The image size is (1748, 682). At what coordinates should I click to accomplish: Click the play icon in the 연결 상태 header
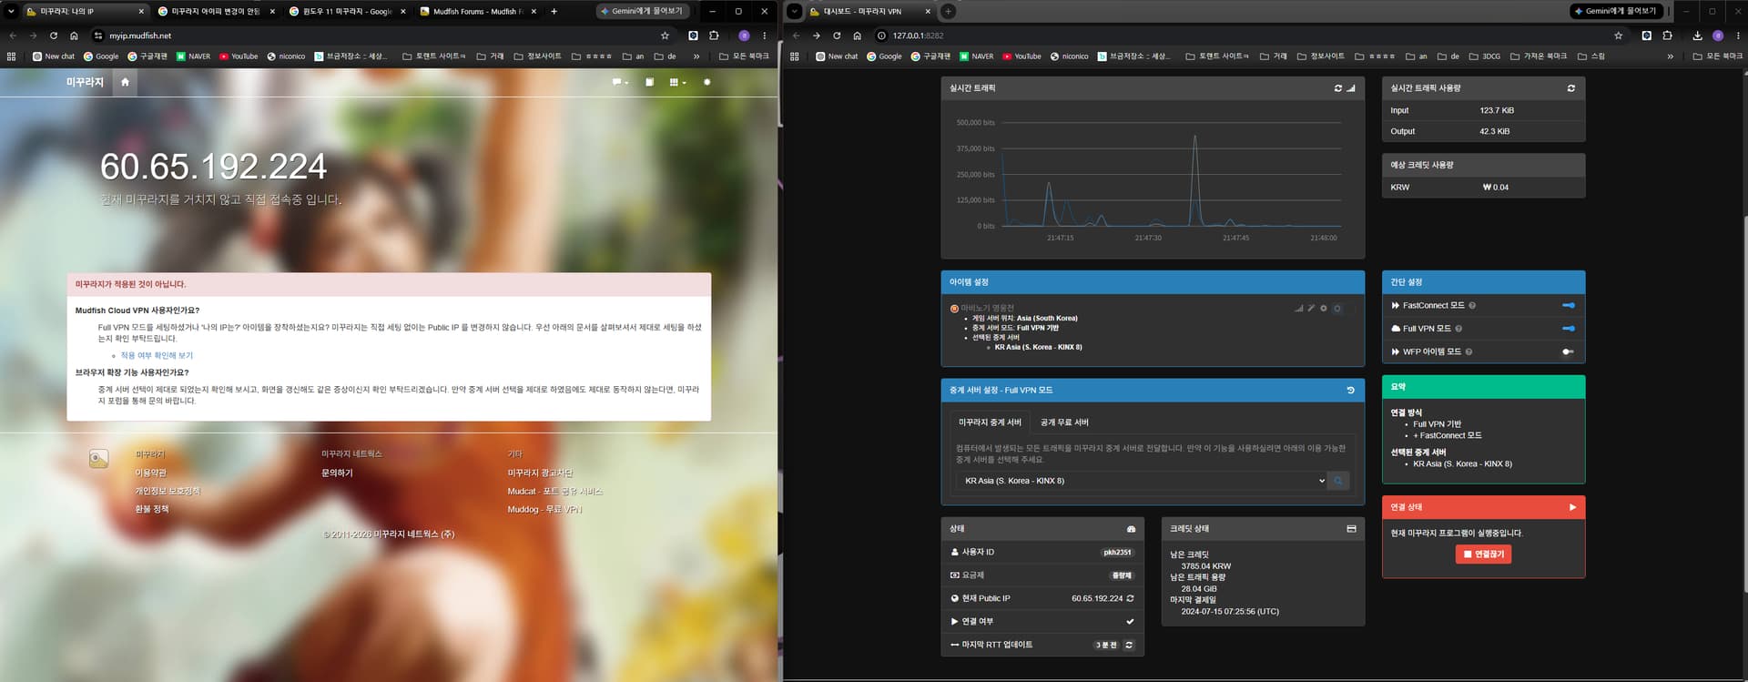tap(1572, 507)
